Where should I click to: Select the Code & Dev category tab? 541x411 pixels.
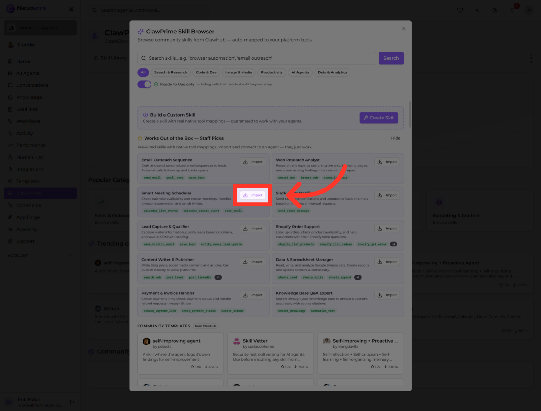206,72
